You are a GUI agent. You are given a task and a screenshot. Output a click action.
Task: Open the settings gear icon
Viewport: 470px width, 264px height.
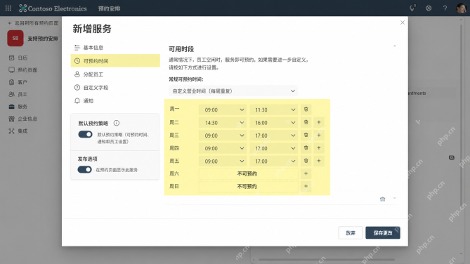pyautogui.click(x=429, y=8)
